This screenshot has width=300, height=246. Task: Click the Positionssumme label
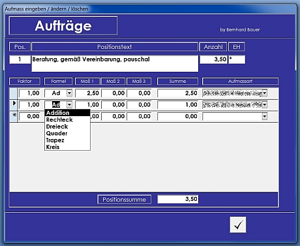click(x=125, y=200)
